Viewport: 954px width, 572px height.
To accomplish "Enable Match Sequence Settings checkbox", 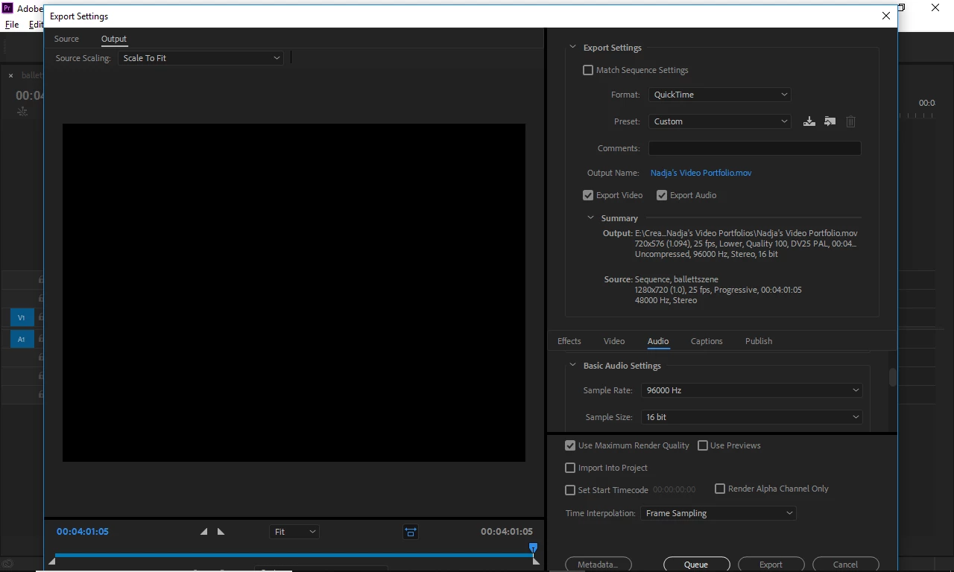I will pyautogui.click(x=588, y=70).
